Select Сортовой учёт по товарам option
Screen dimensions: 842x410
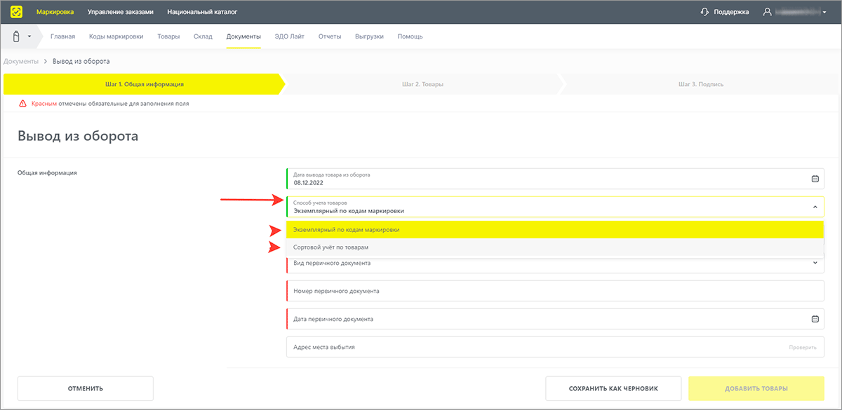554,247
